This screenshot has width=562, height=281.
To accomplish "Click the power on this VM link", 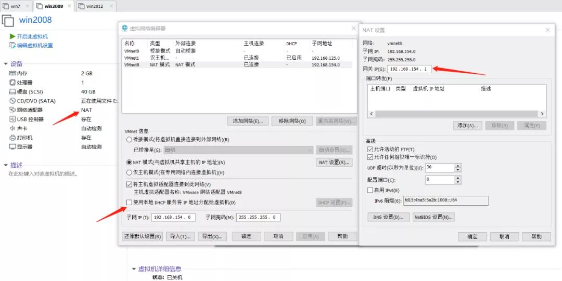I will (x=32, y=36).
